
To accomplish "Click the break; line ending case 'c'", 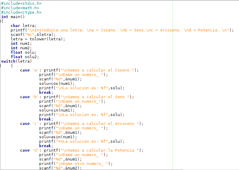I will [46, 146].
